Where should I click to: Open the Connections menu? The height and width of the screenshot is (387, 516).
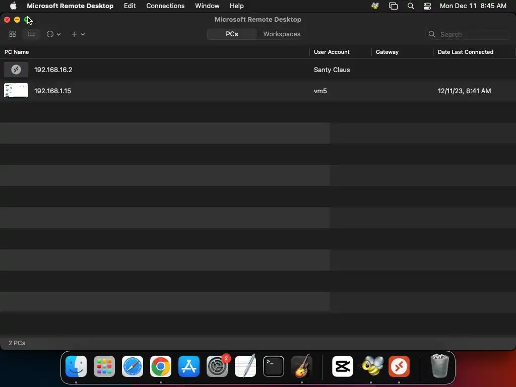tap(165, 6)
